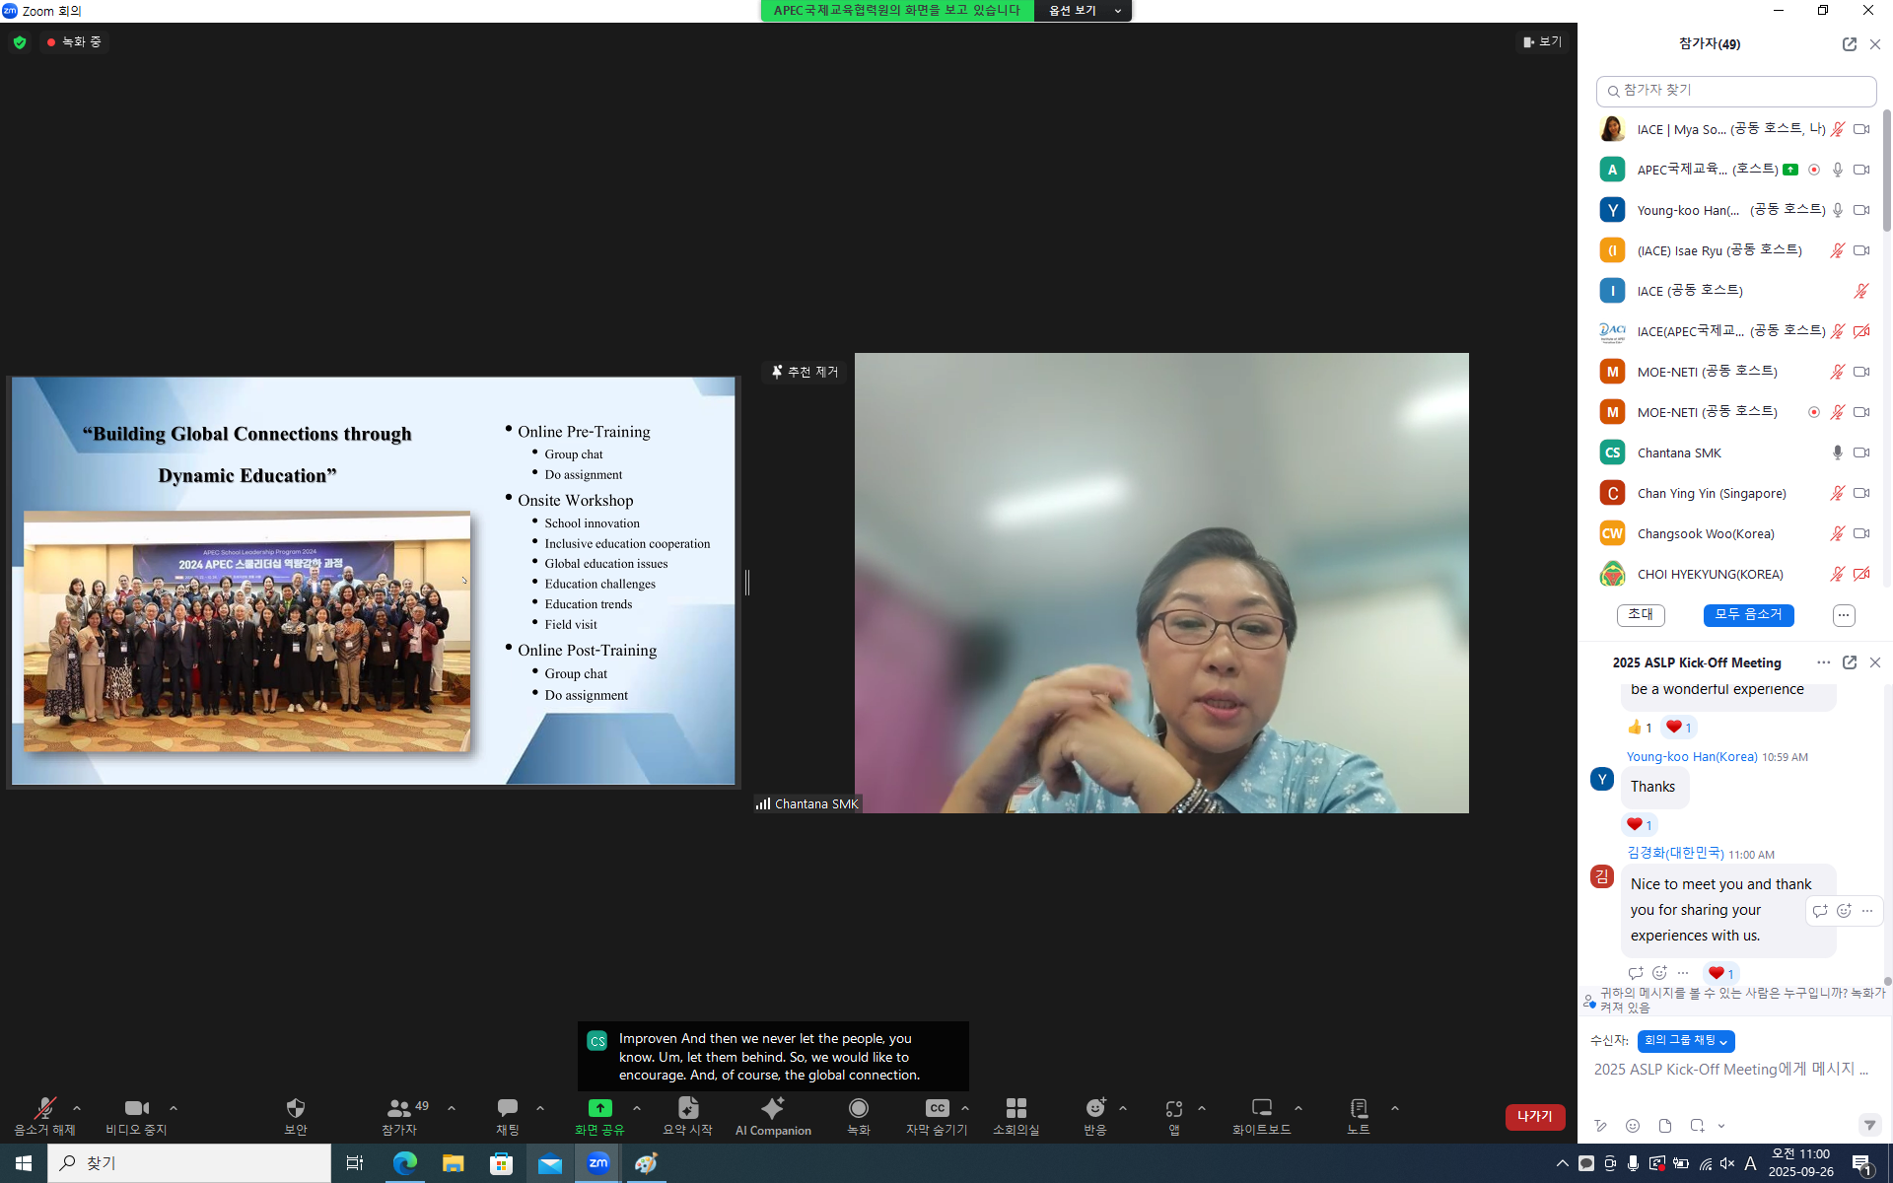Open the Notes icon in toolbar
The width and height of the screenshot is (1893, 1183).
1358,1109
